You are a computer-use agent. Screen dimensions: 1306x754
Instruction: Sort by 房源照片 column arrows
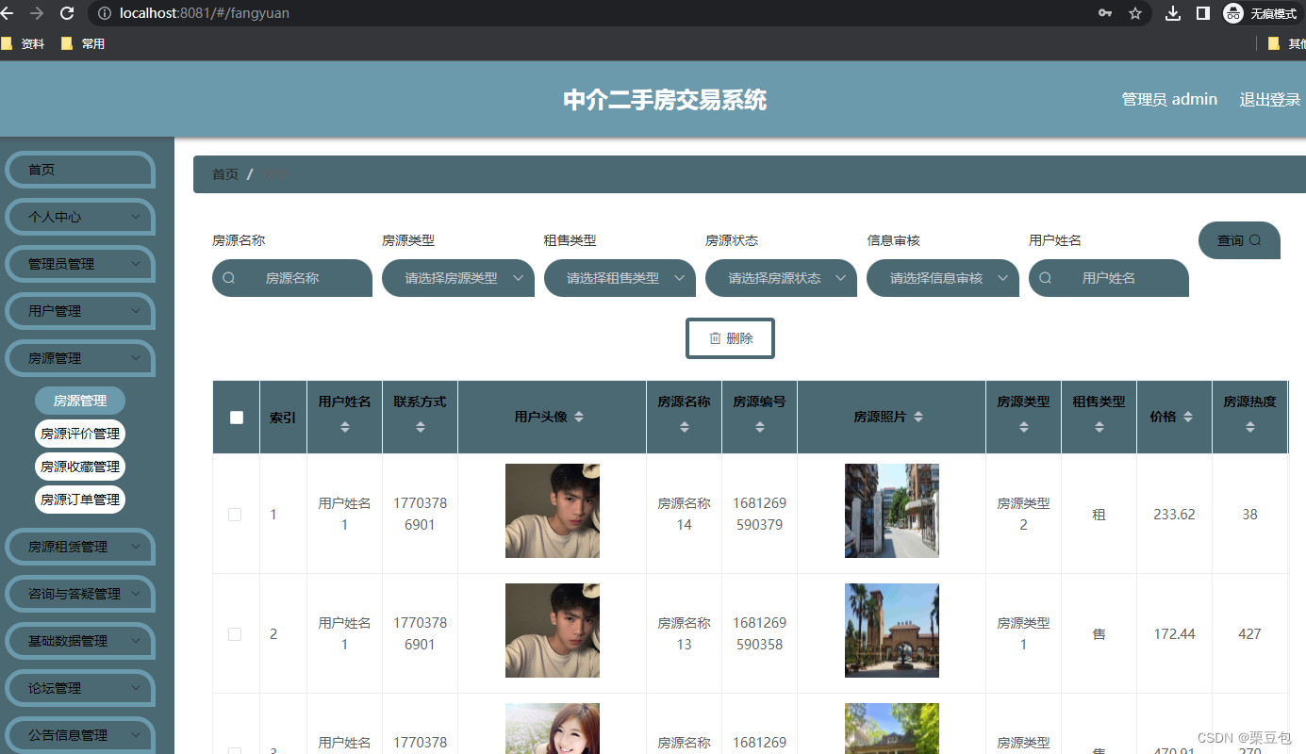tap(918, 417)
